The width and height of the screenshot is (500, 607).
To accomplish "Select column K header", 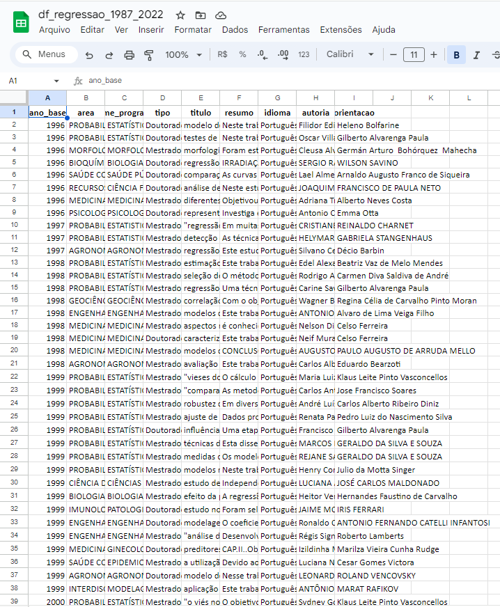I will 430,98.
